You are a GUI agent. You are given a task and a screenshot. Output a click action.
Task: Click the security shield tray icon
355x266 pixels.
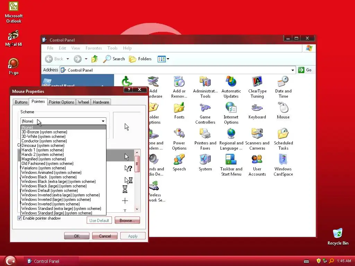coord(319,261)
